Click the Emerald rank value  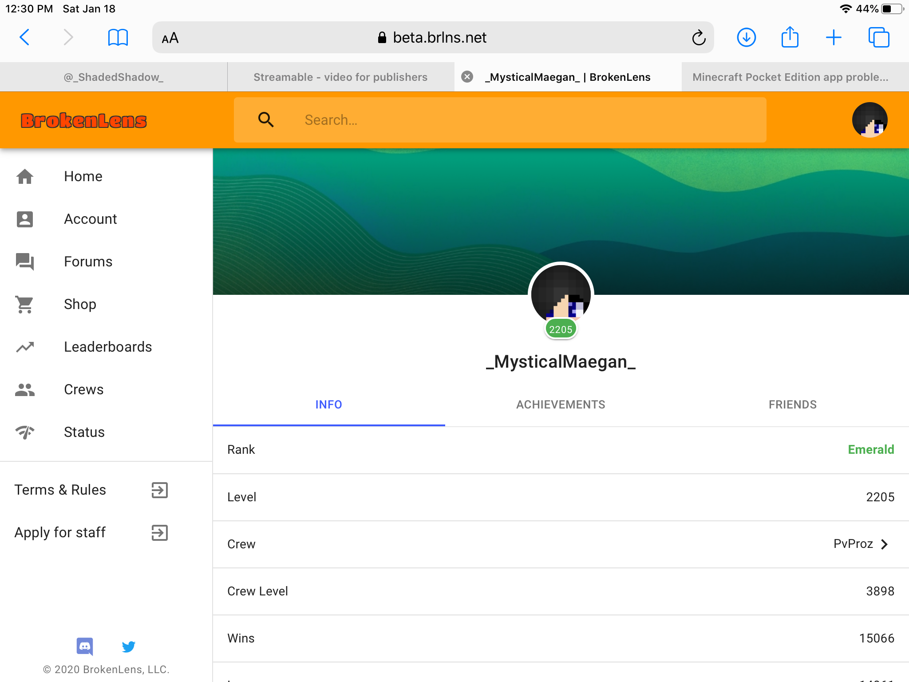tap(871, 449)
